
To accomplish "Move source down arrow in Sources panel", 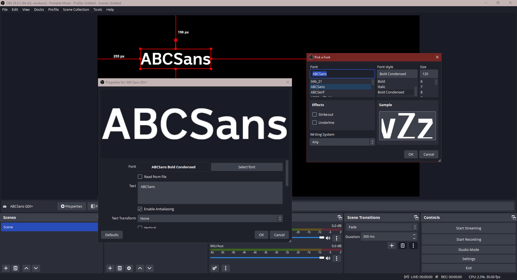I will click(149, 268).
